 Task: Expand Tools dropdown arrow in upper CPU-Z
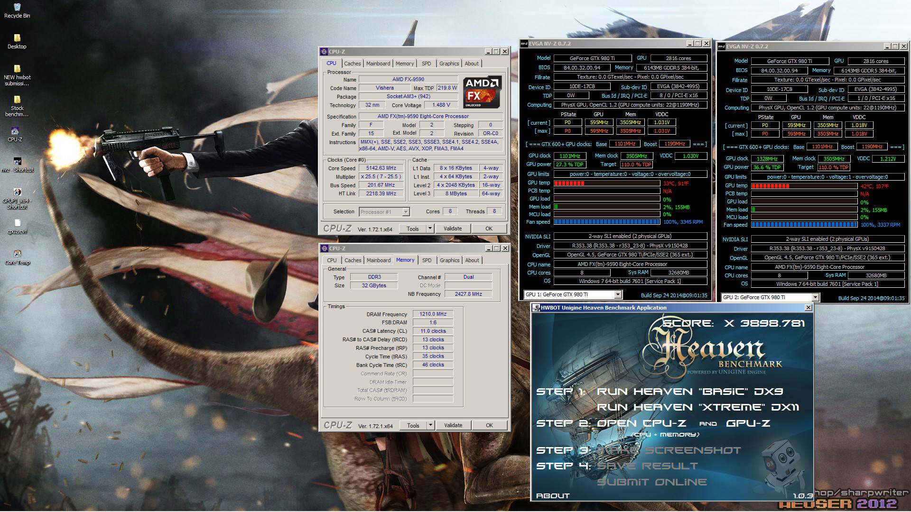430,229
